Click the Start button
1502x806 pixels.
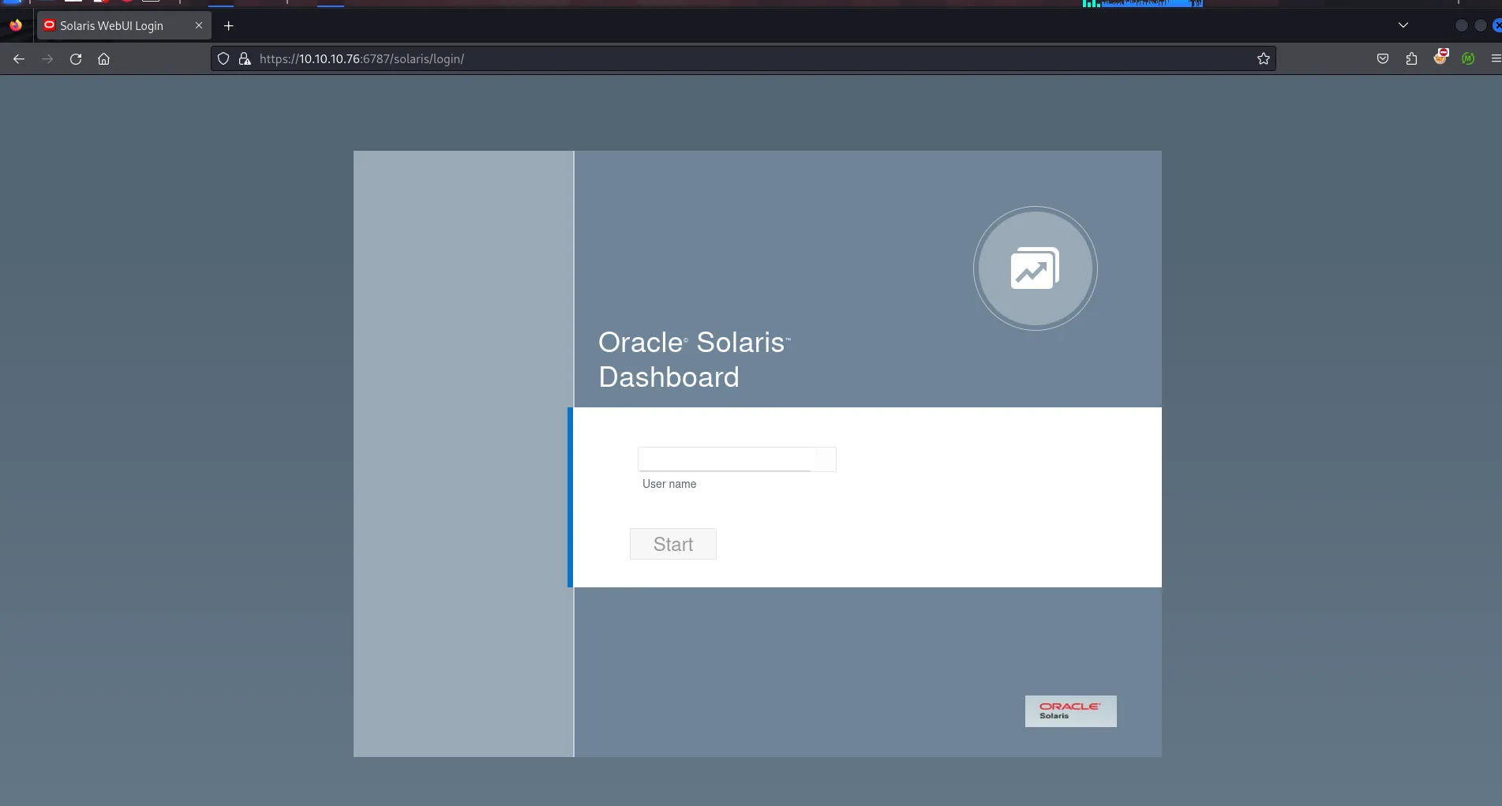pyautogui.click(x=673, y=544)
